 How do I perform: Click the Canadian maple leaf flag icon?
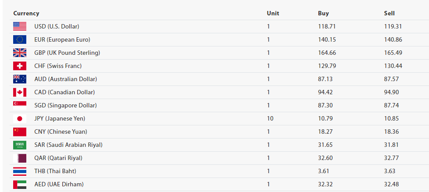tap(20, 92)
